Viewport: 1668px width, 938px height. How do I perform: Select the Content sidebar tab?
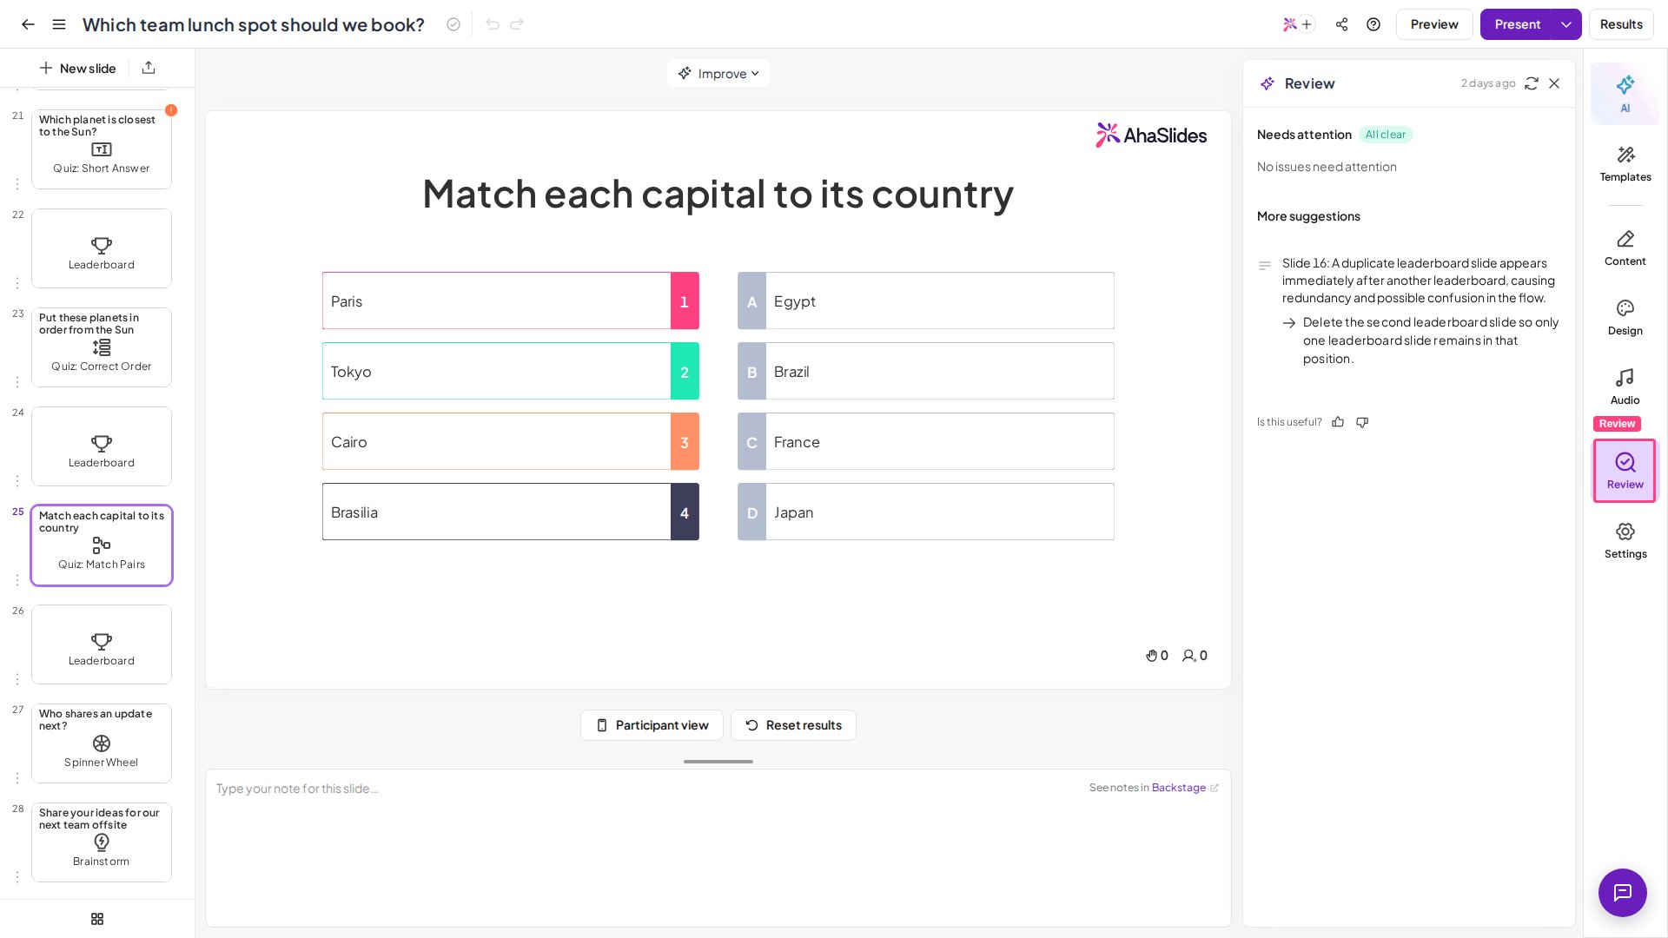(x=1625, y=248)
